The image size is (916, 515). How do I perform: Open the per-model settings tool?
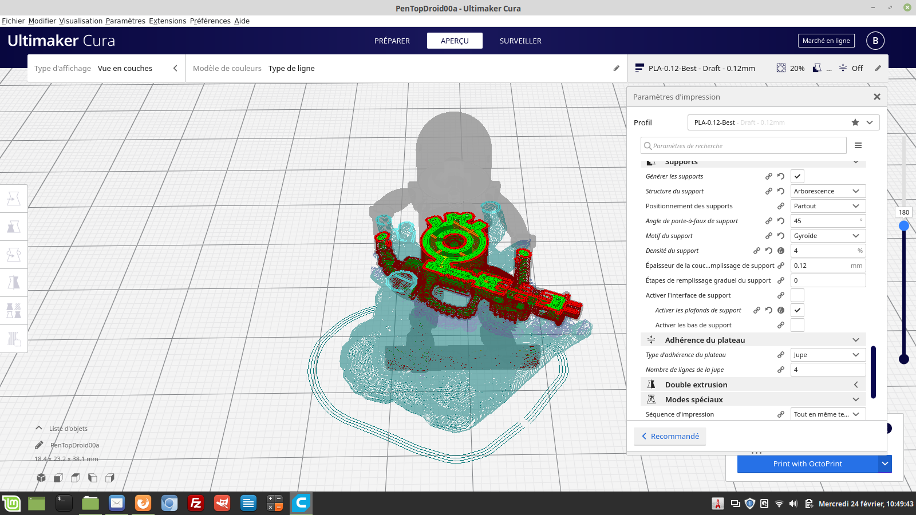click(x=14, y=310)
